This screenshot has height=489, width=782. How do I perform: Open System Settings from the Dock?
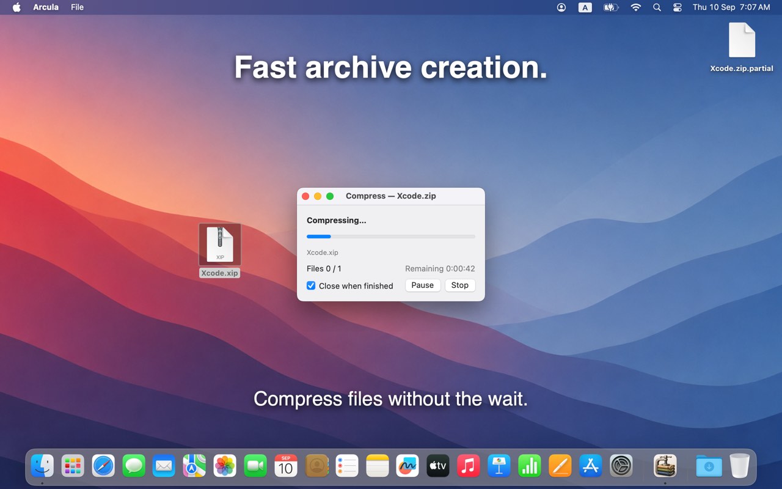pos(621,466)
